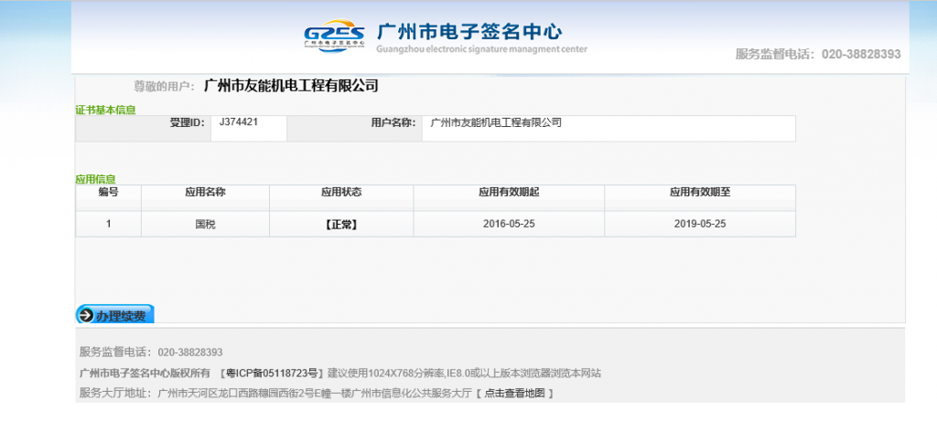The height and width of the screenshot is (421, 937).
Task: Click the header phone number 020-38828393
Action: point(861,54)
